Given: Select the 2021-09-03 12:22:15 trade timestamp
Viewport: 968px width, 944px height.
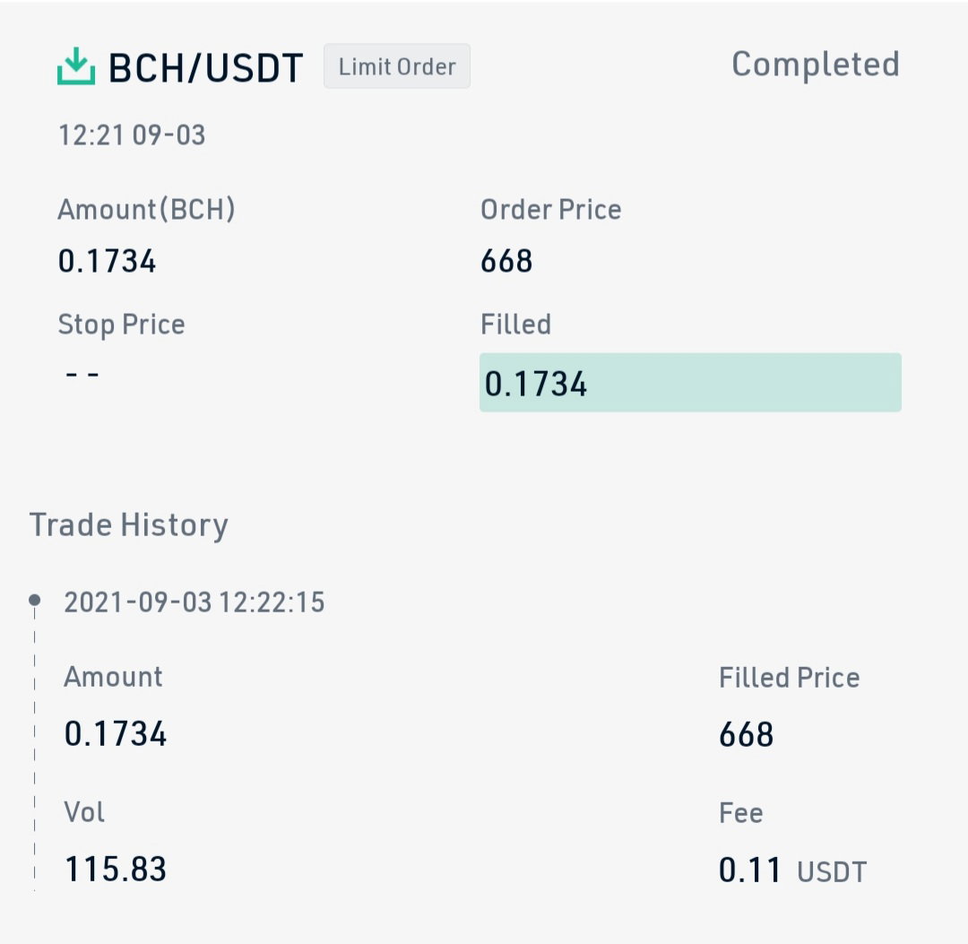Looking at the screenshot, I should click(x=194, y=602).
